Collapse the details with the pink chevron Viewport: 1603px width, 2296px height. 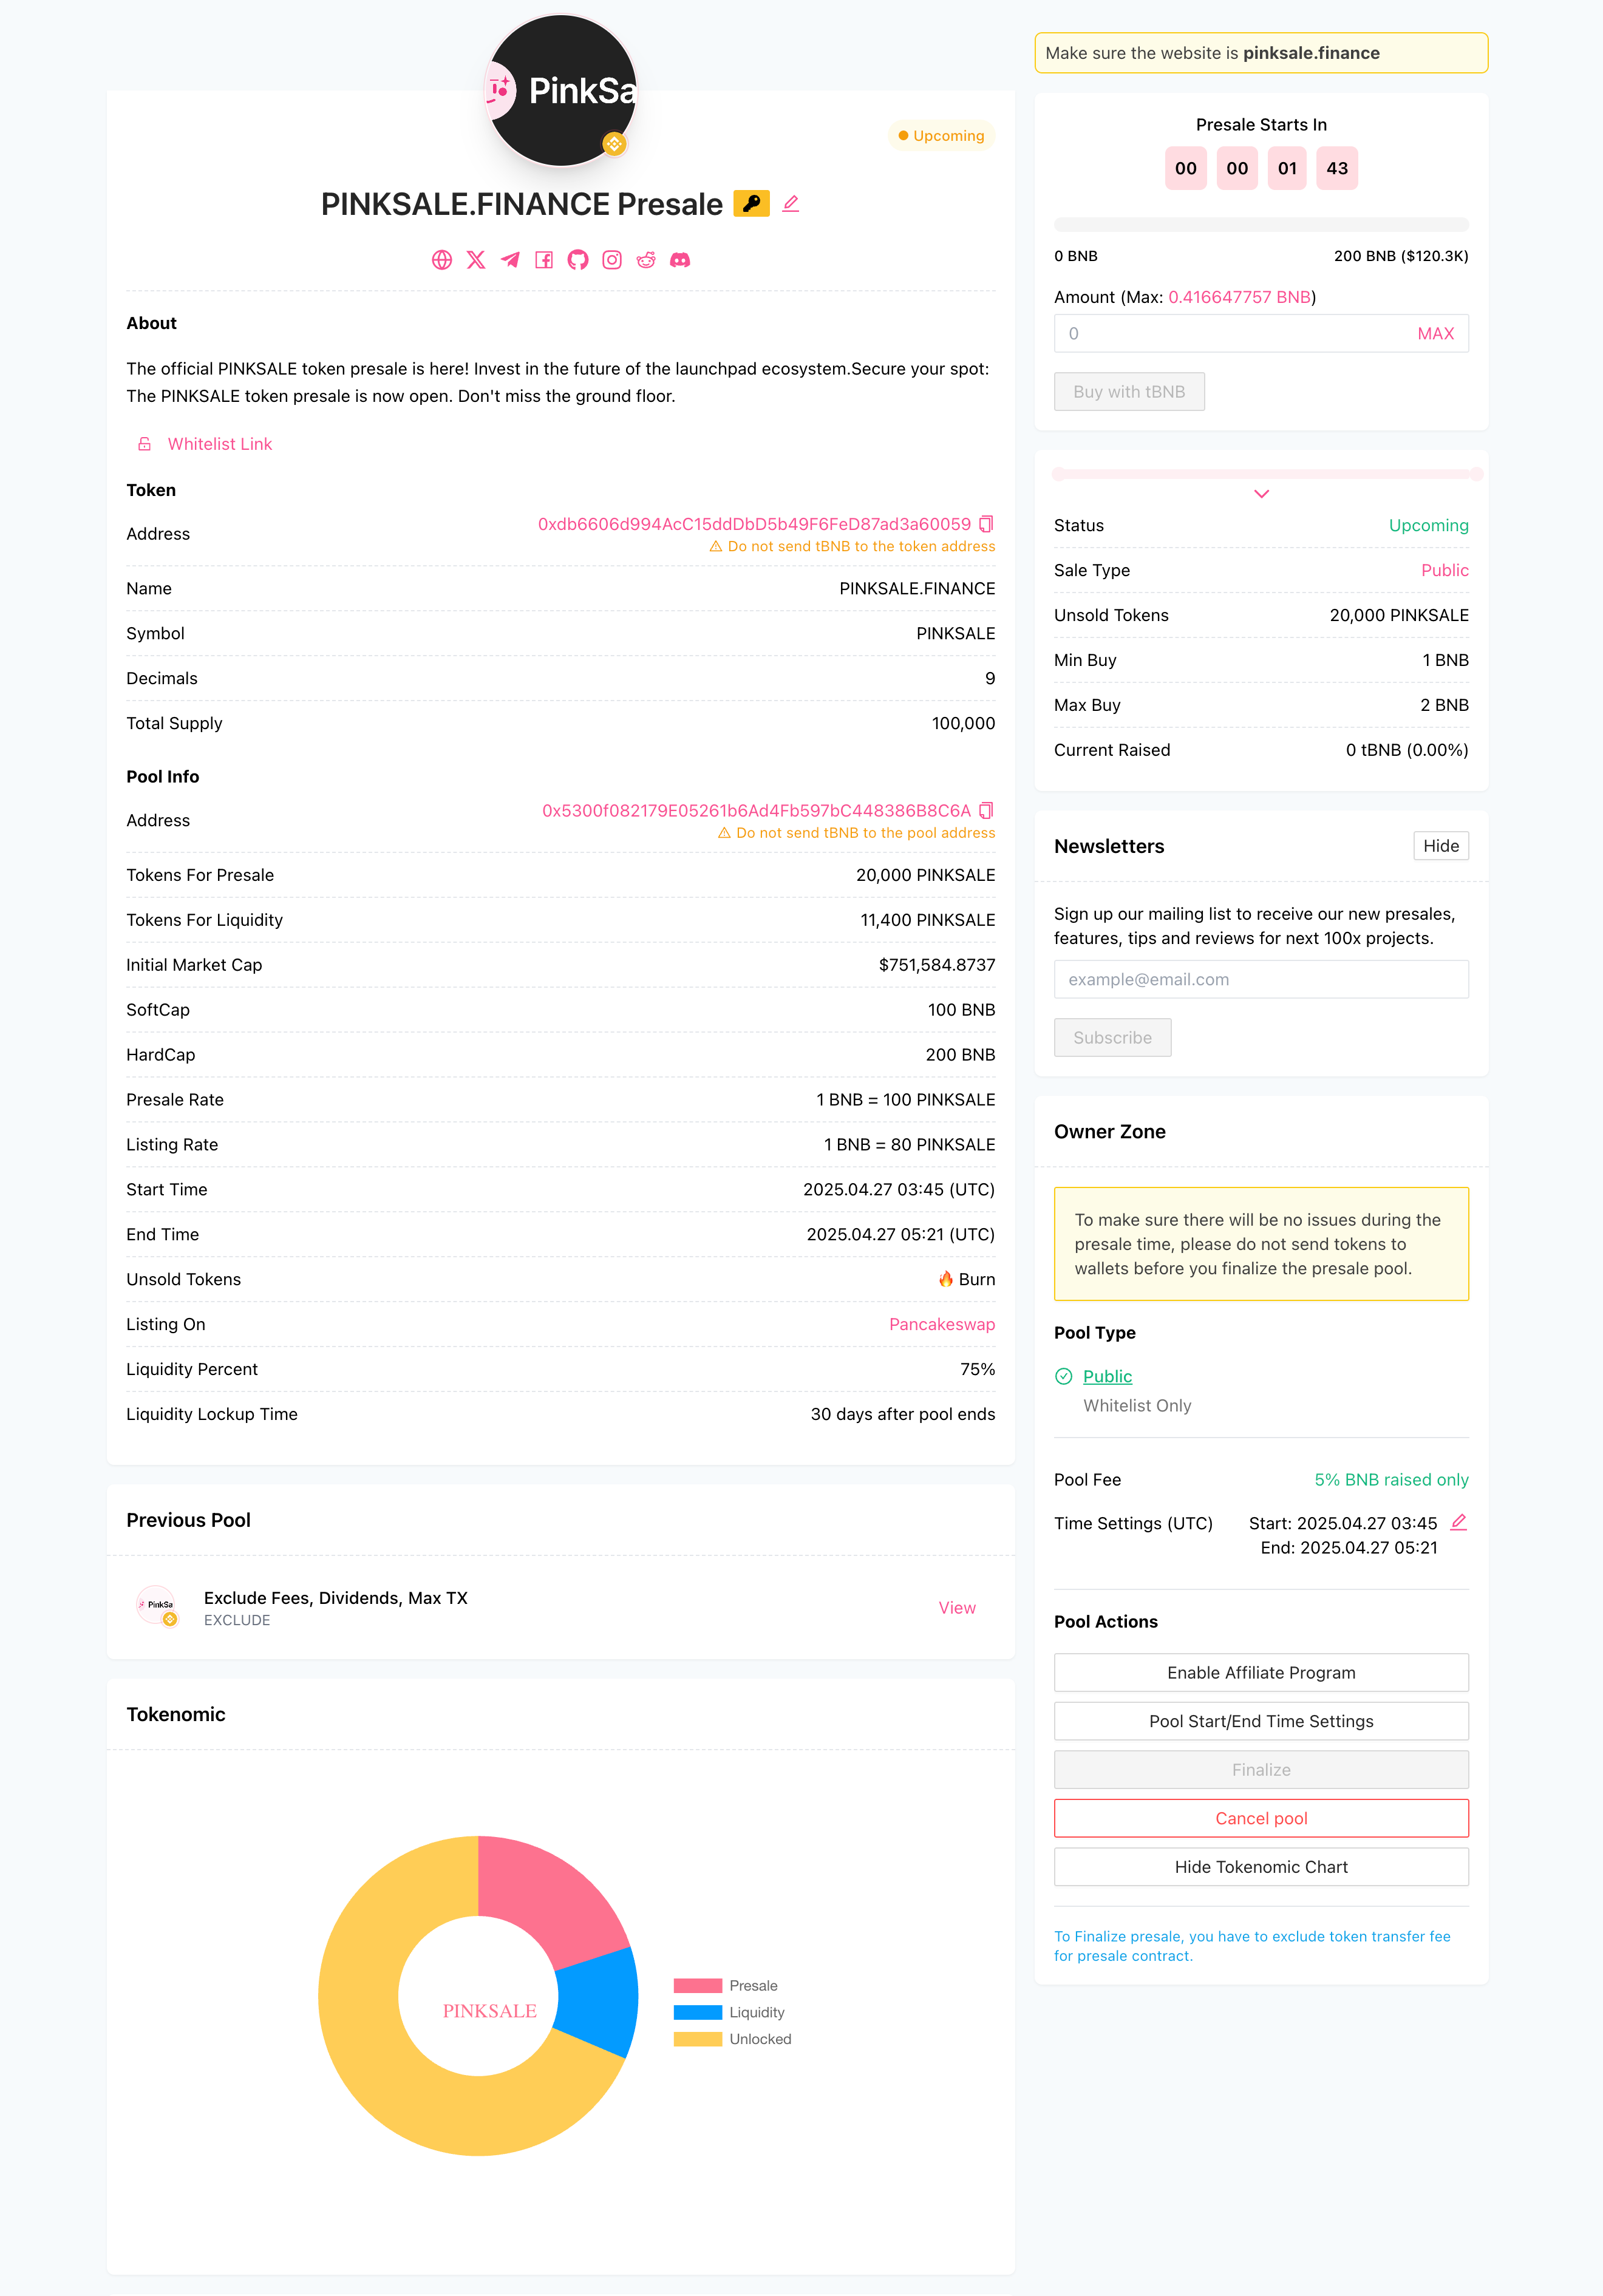[1261, 494]
